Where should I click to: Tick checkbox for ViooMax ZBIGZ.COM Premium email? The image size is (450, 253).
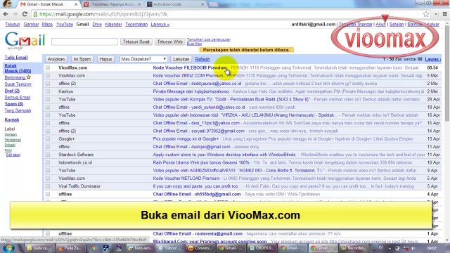[48, 75]
